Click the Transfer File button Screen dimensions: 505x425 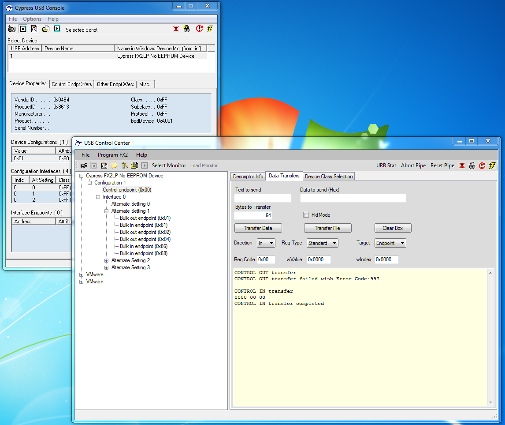click(x=327, y=228)
